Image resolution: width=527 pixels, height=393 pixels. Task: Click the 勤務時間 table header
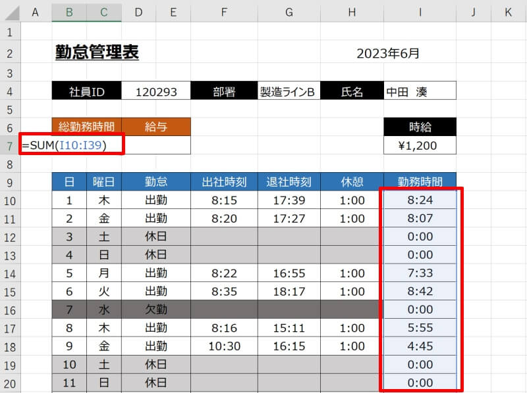click(420, 182)
